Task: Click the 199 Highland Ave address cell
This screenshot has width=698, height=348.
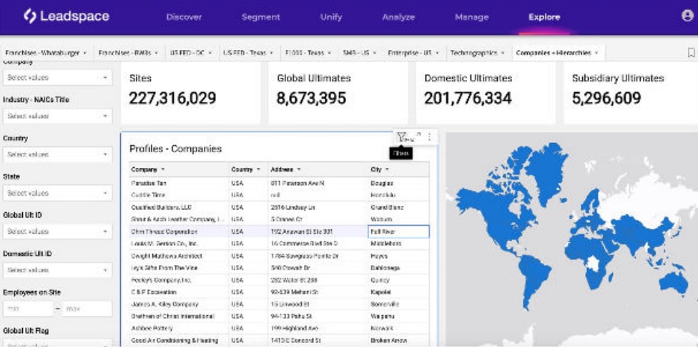Action: [x=318, y=329]
